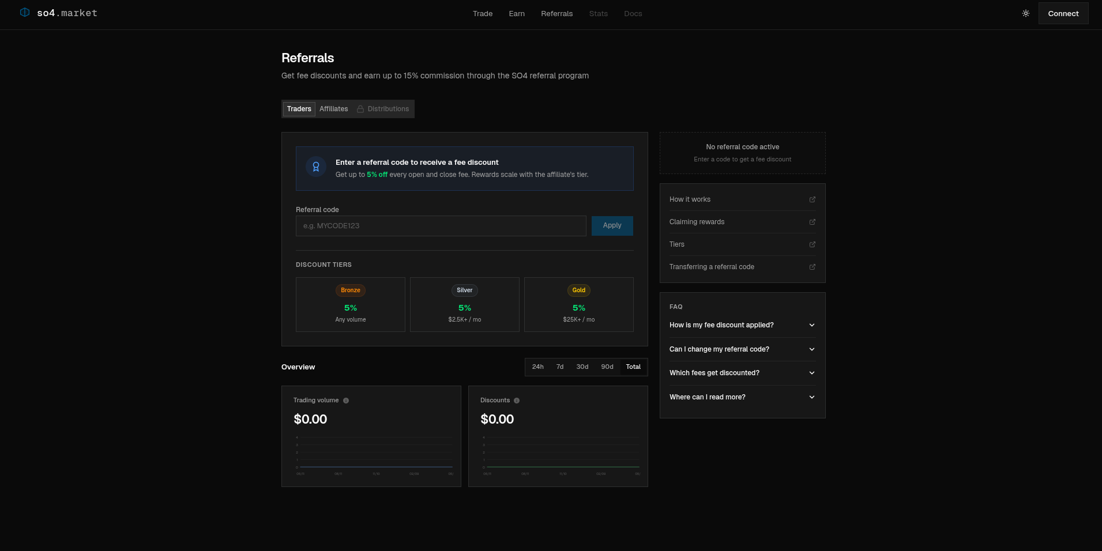Viewport: 1102px width, 551px height.
Task: Click the FAQ section heading
Action: pos(676,307)
